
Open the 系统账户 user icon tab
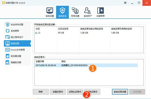(x=87, y=11)
